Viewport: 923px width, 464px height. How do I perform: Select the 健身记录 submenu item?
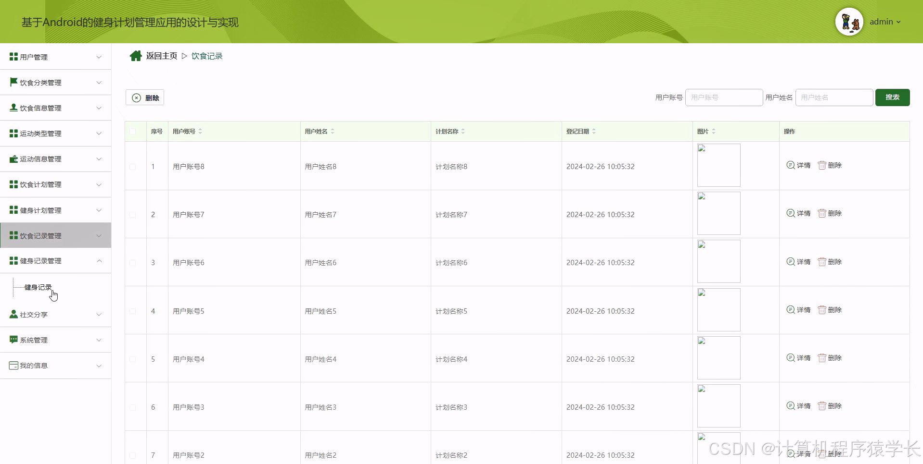click(38, 287)
